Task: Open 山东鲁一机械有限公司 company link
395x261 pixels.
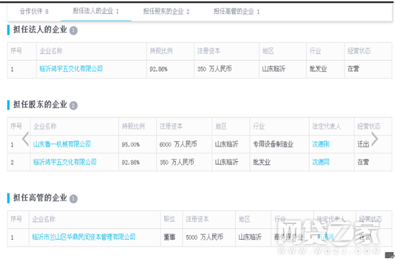Action: tap(62, 144)
